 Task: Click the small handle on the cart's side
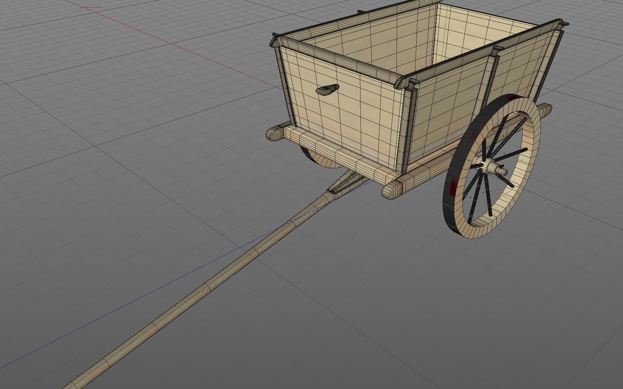tap(328, 89)
